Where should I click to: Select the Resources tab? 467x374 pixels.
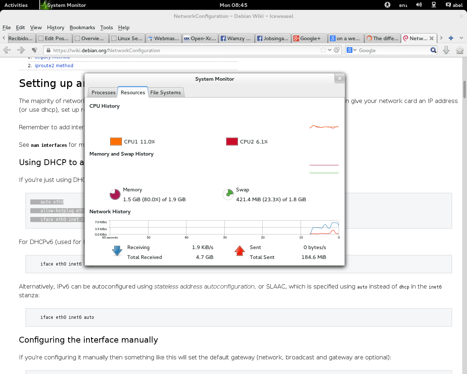pos(133,92)
